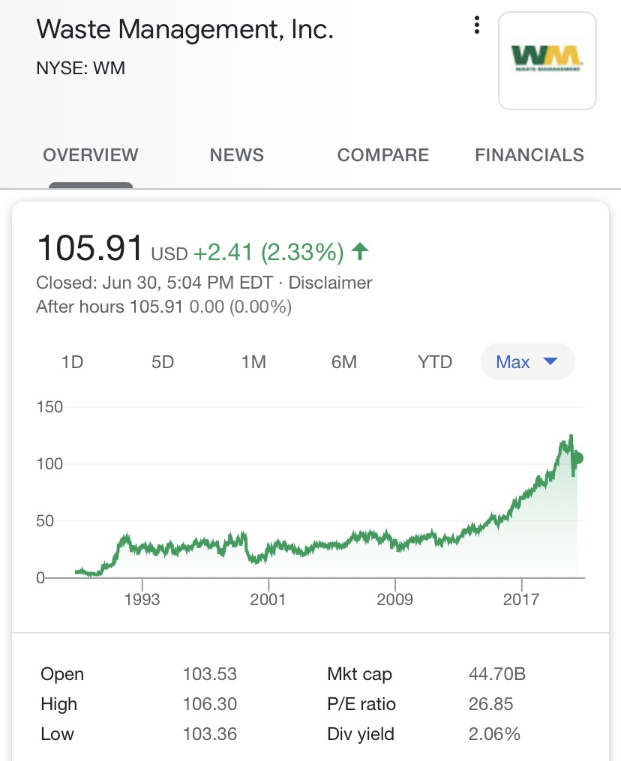Select the 1D chart range
The width and height of the screenshot is (621, 761).
point(72,362)
